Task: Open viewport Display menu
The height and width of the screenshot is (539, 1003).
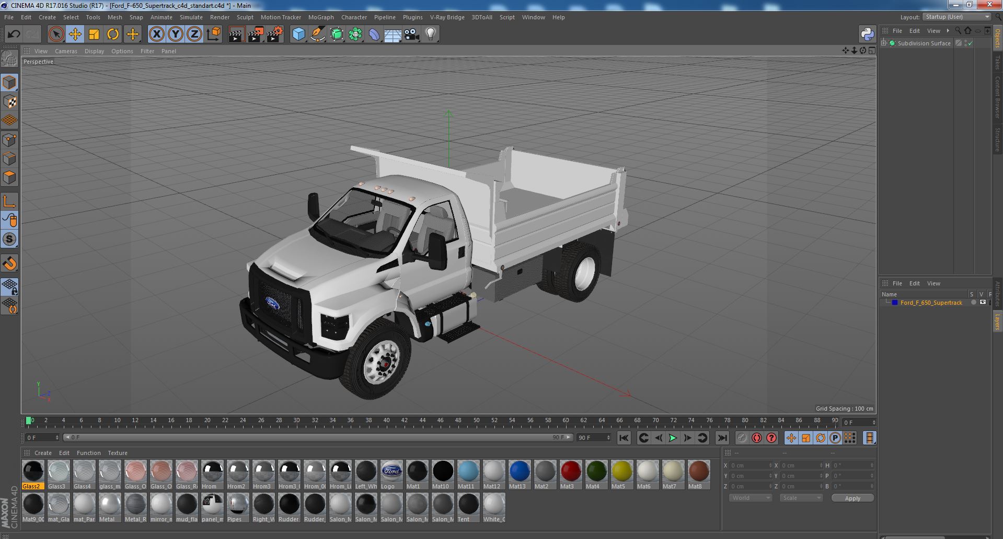Action: [94, 51]
